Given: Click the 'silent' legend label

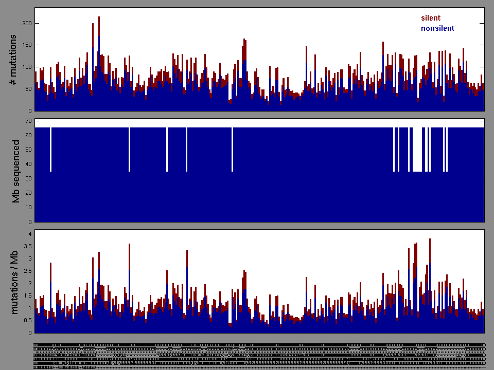Looking at the screenshot, I should pos(430,18).
